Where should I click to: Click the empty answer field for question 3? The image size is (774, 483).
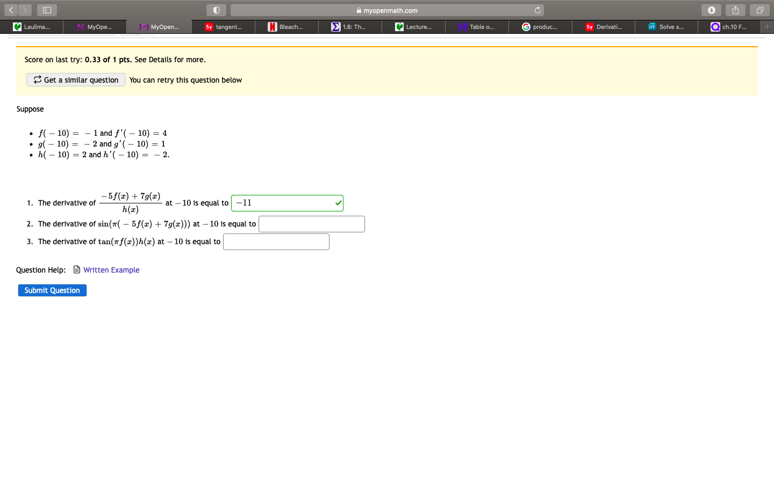(276, 241)
